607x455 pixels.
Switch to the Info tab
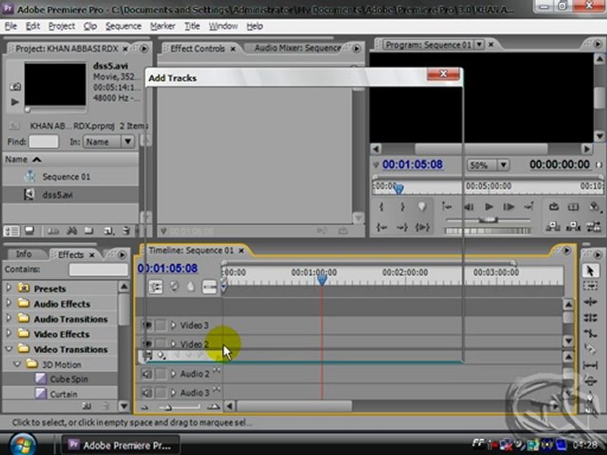(23, 254)
